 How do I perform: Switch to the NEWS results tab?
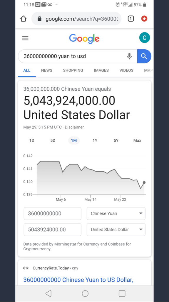47,70
